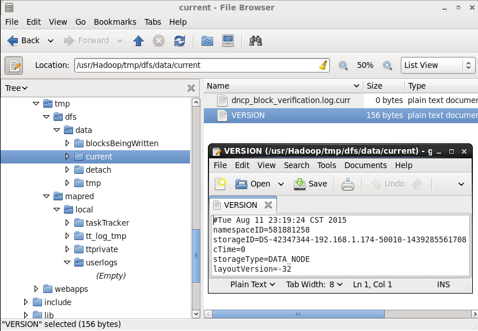This screenshot has height=331, width=478.
Task: Select dncp_block_verification.log.curr file
Action: pyautogui.click(x=291, y=100)
